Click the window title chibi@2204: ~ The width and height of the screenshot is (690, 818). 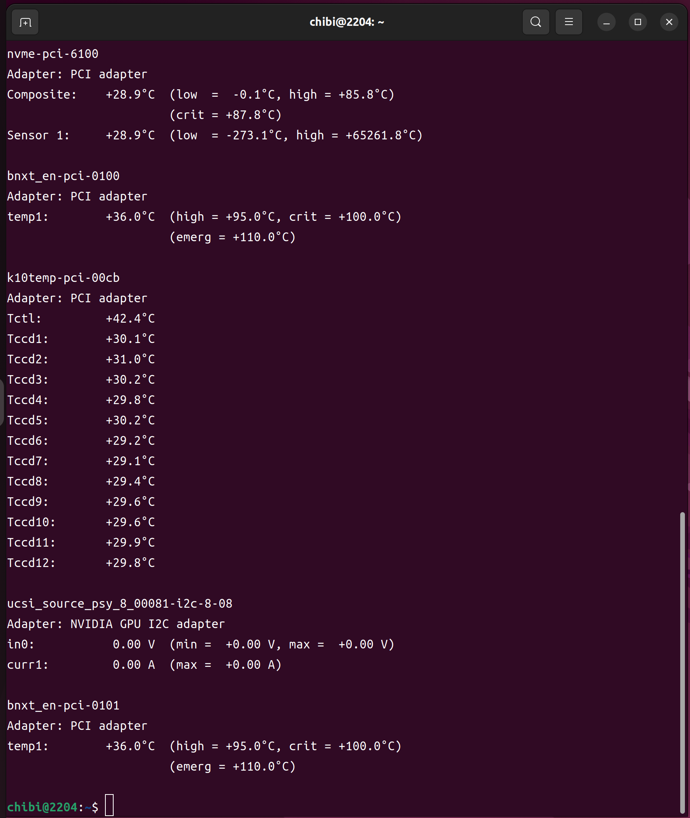point(346,22)
